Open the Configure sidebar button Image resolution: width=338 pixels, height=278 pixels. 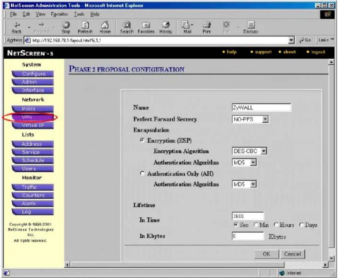point(33,74)
